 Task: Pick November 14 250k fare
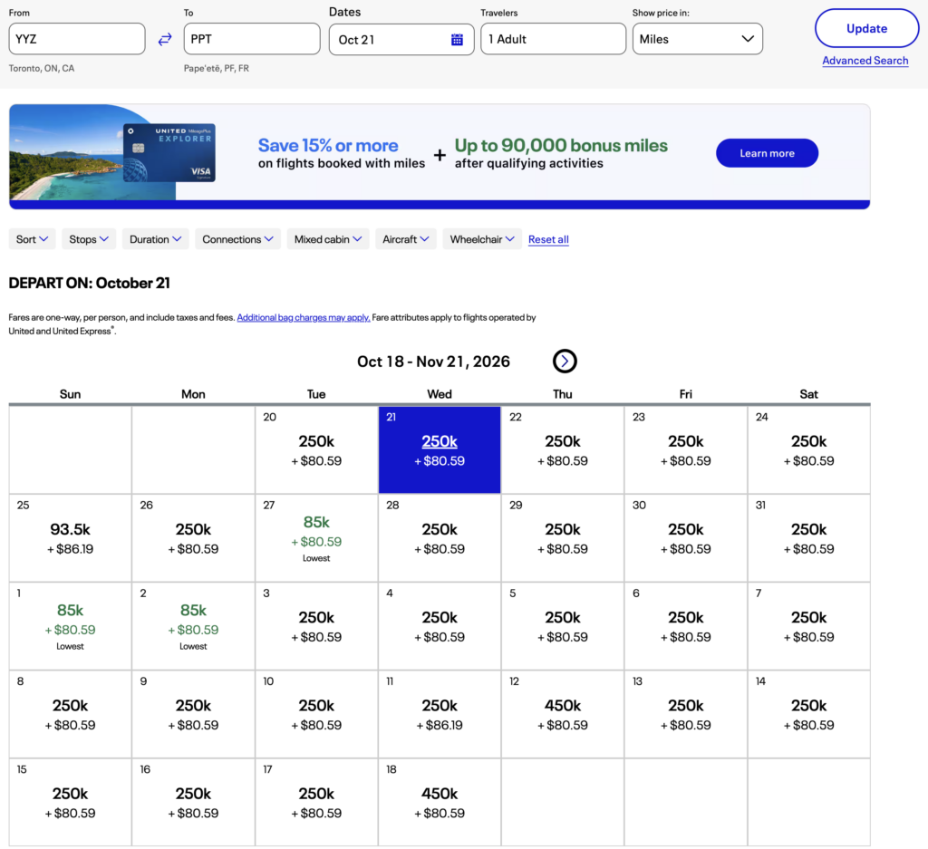click(x=809, y=714)
